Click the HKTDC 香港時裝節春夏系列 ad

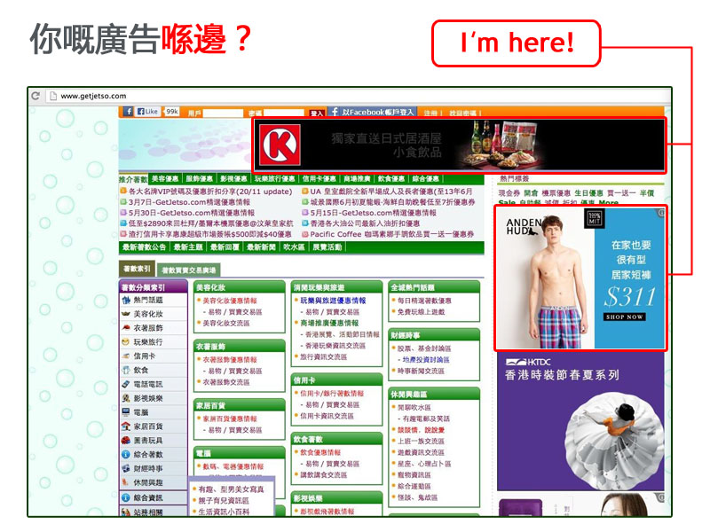(x=580, y=422)
